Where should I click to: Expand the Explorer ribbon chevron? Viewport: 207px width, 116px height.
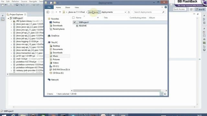[162, 7]
